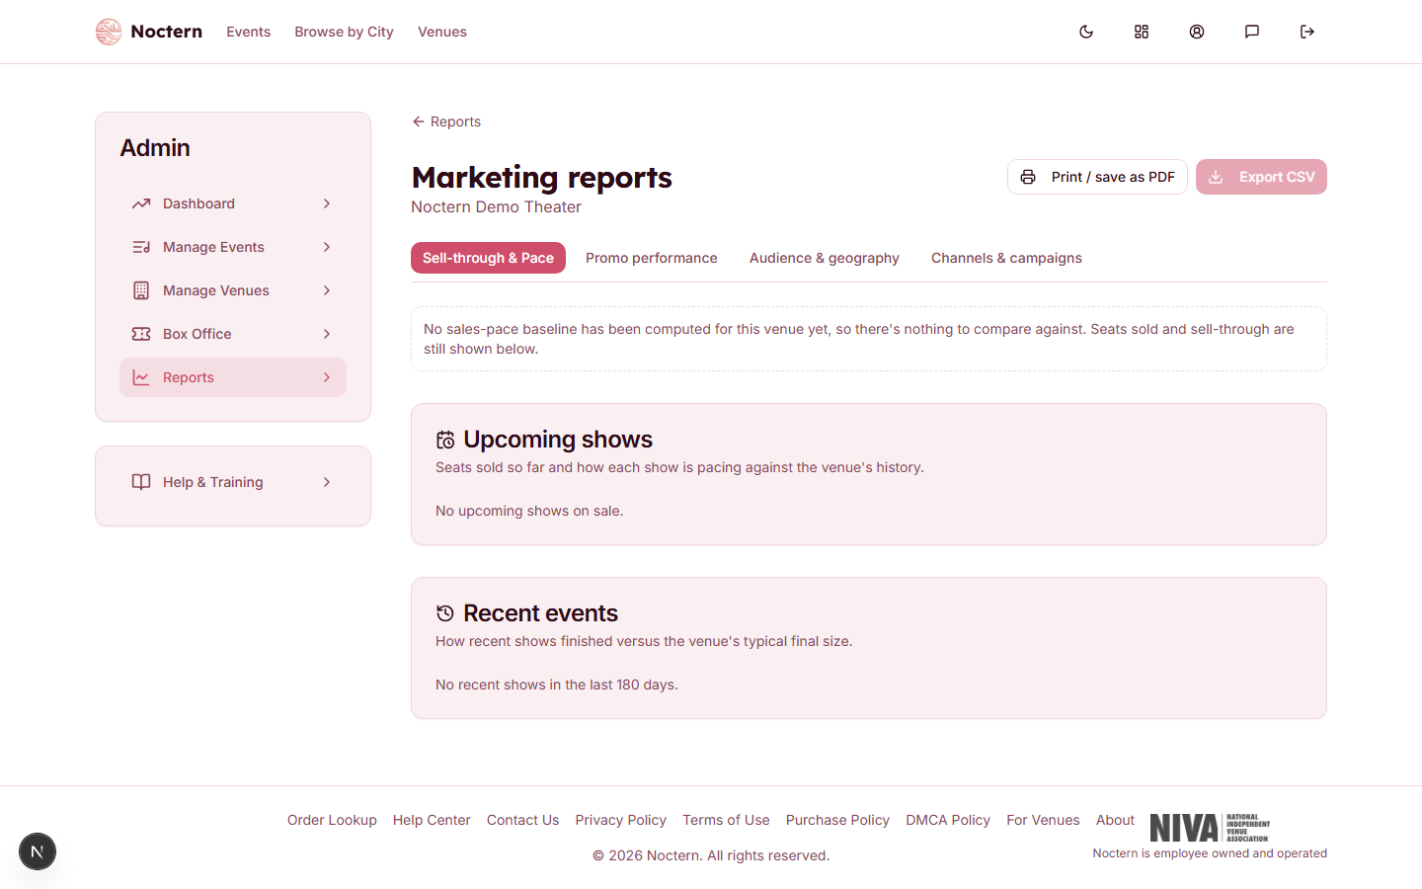Image resolution: width=1422 pixels, height=889 pixels.
Task: Expand the Dashboard chevron
Action: pyautogui.click(x=327, y=203)
